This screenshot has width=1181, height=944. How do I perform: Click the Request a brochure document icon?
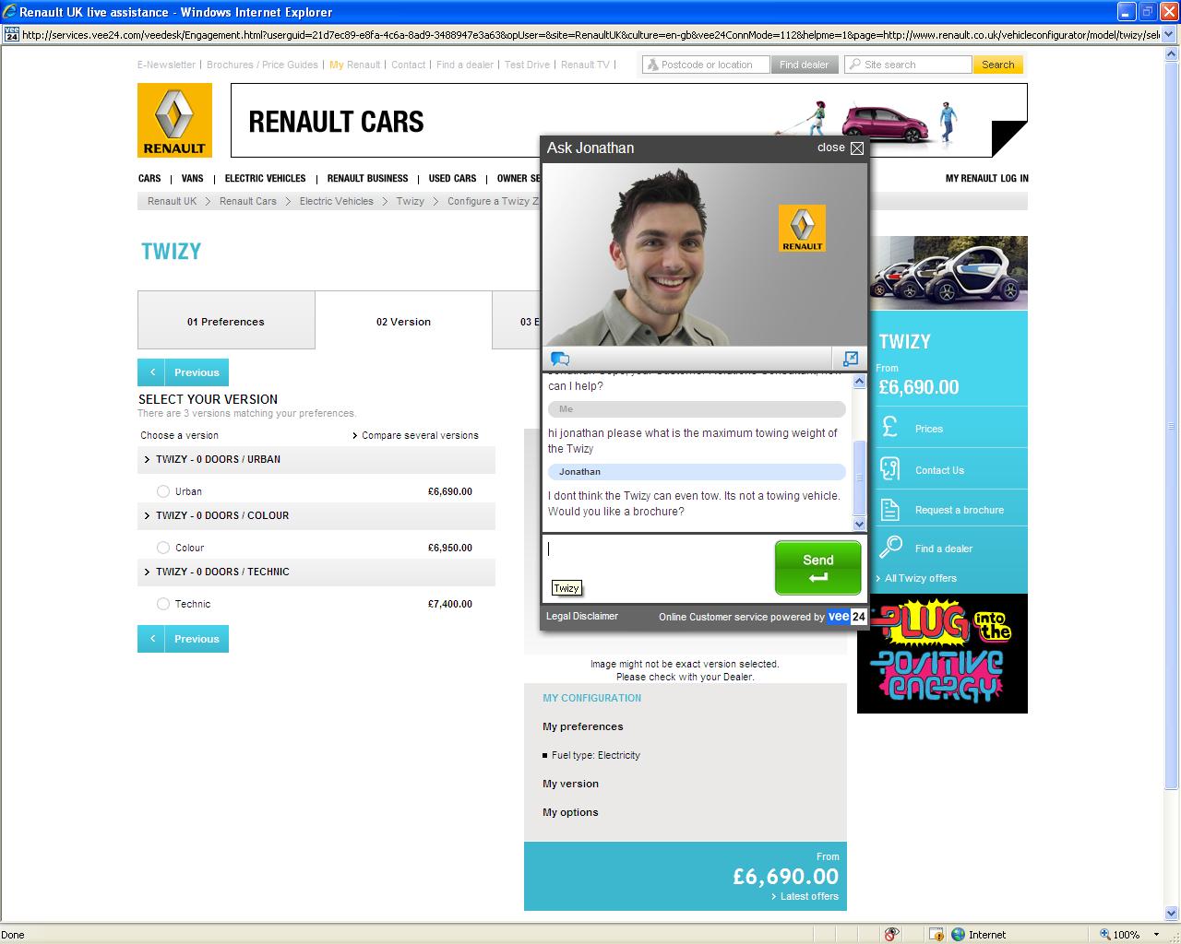pos(889,509)
